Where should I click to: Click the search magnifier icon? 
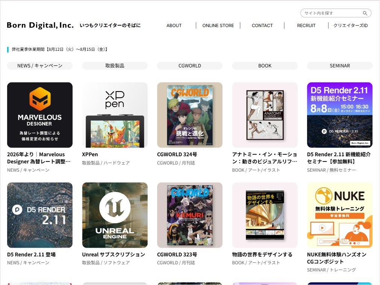coord(365,13)
